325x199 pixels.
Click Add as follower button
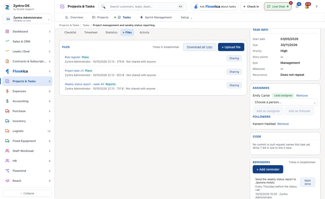pos(299,111)
